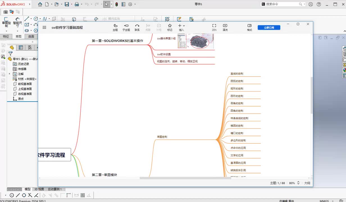Click the Subscribe Now (立即订阅) button
Screen dimensions: 346x202
[x=269, y=27]
